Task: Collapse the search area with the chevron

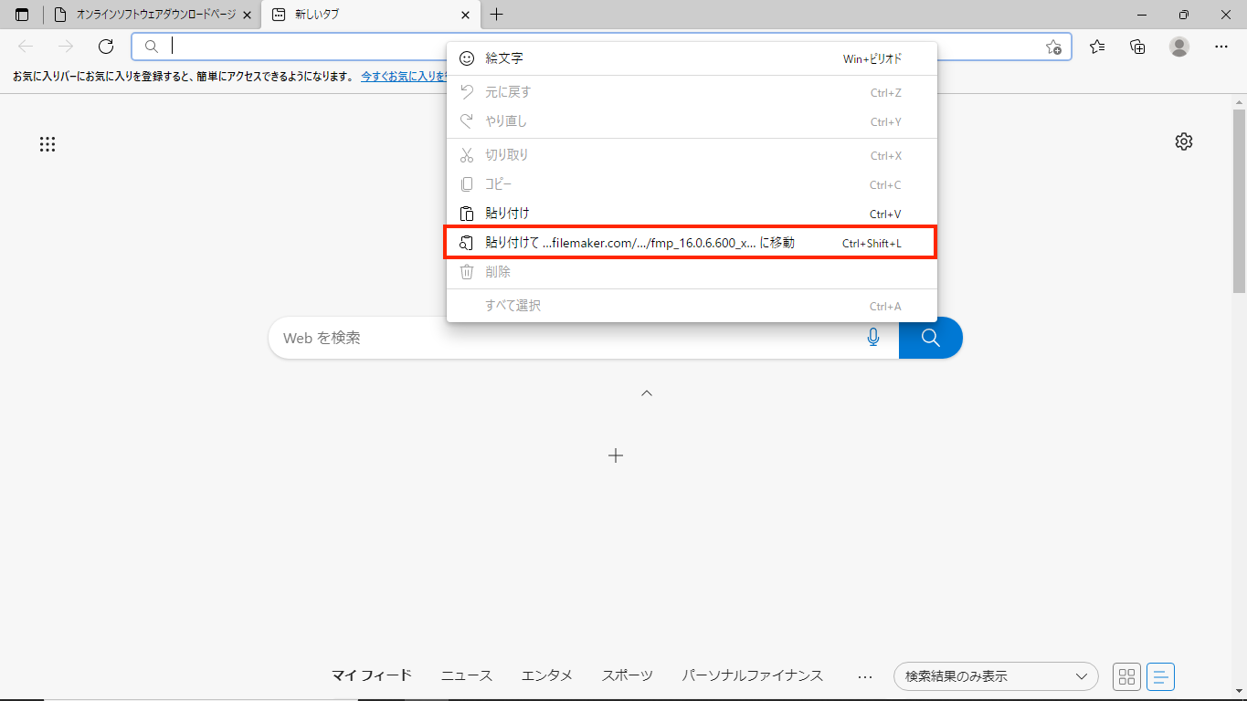Action: tap(647, 392)
